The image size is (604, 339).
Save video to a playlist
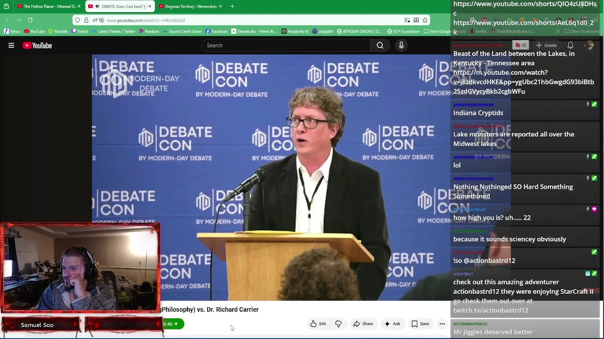tap(420, 324)
